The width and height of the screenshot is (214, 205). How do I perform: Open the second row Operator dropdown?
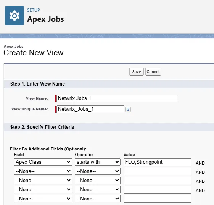(x=98, y=171)
